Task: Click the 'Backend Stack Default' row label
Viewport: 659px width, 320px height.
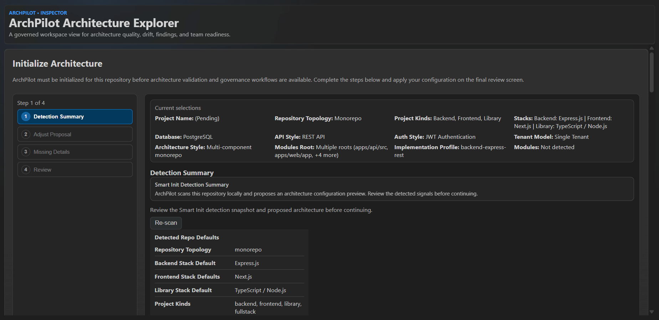Action: (185, 263)
